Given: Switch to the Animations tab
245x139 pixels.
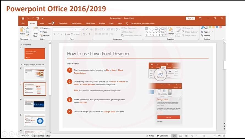Looking at the screenshot, I should 76,23.
